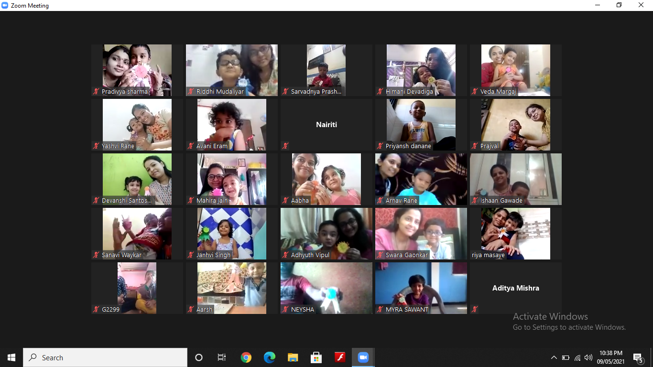Click the G2299 name label

111,309
